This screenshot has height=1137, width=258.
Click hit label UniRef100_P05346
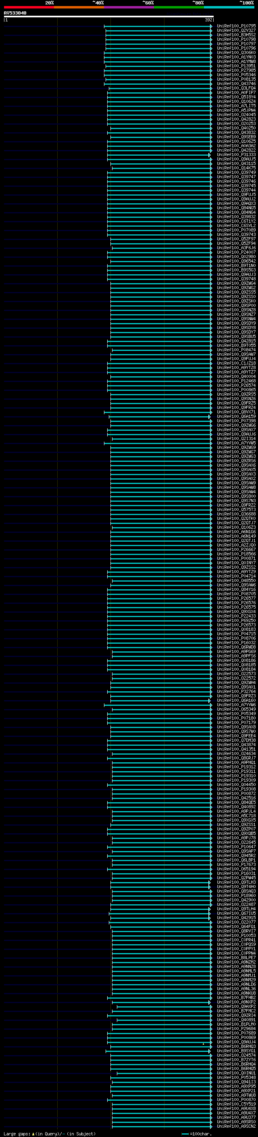236,75
